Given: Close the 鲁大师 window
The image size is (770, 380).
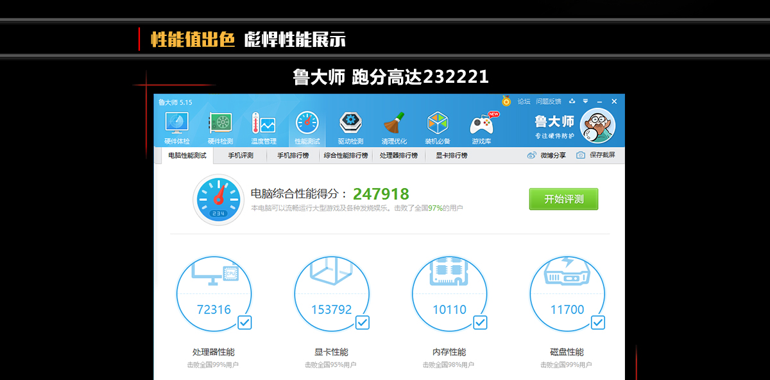Looking at the screenshot, I should tap(614, 101).
